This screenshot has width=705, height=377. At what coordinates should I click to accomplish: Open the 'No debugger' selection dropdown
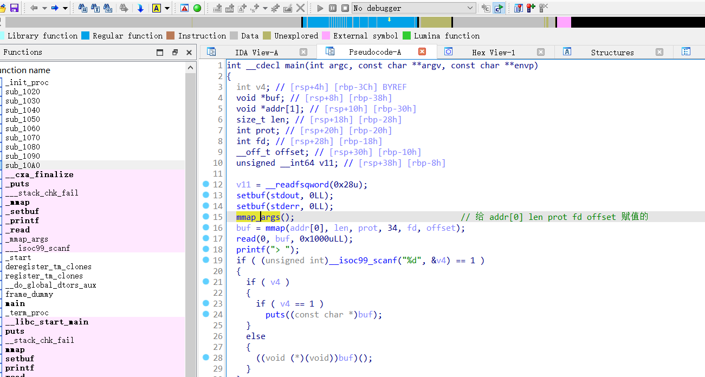(414, 8)
